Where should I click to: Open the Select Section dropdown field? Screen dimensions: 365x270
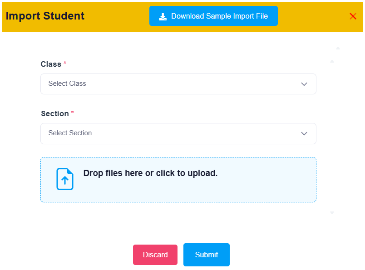tap(178, 133)
